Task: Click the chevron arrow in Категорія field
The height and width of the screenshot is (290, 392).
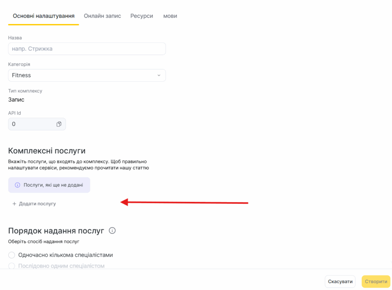Action: pos(159,75)
